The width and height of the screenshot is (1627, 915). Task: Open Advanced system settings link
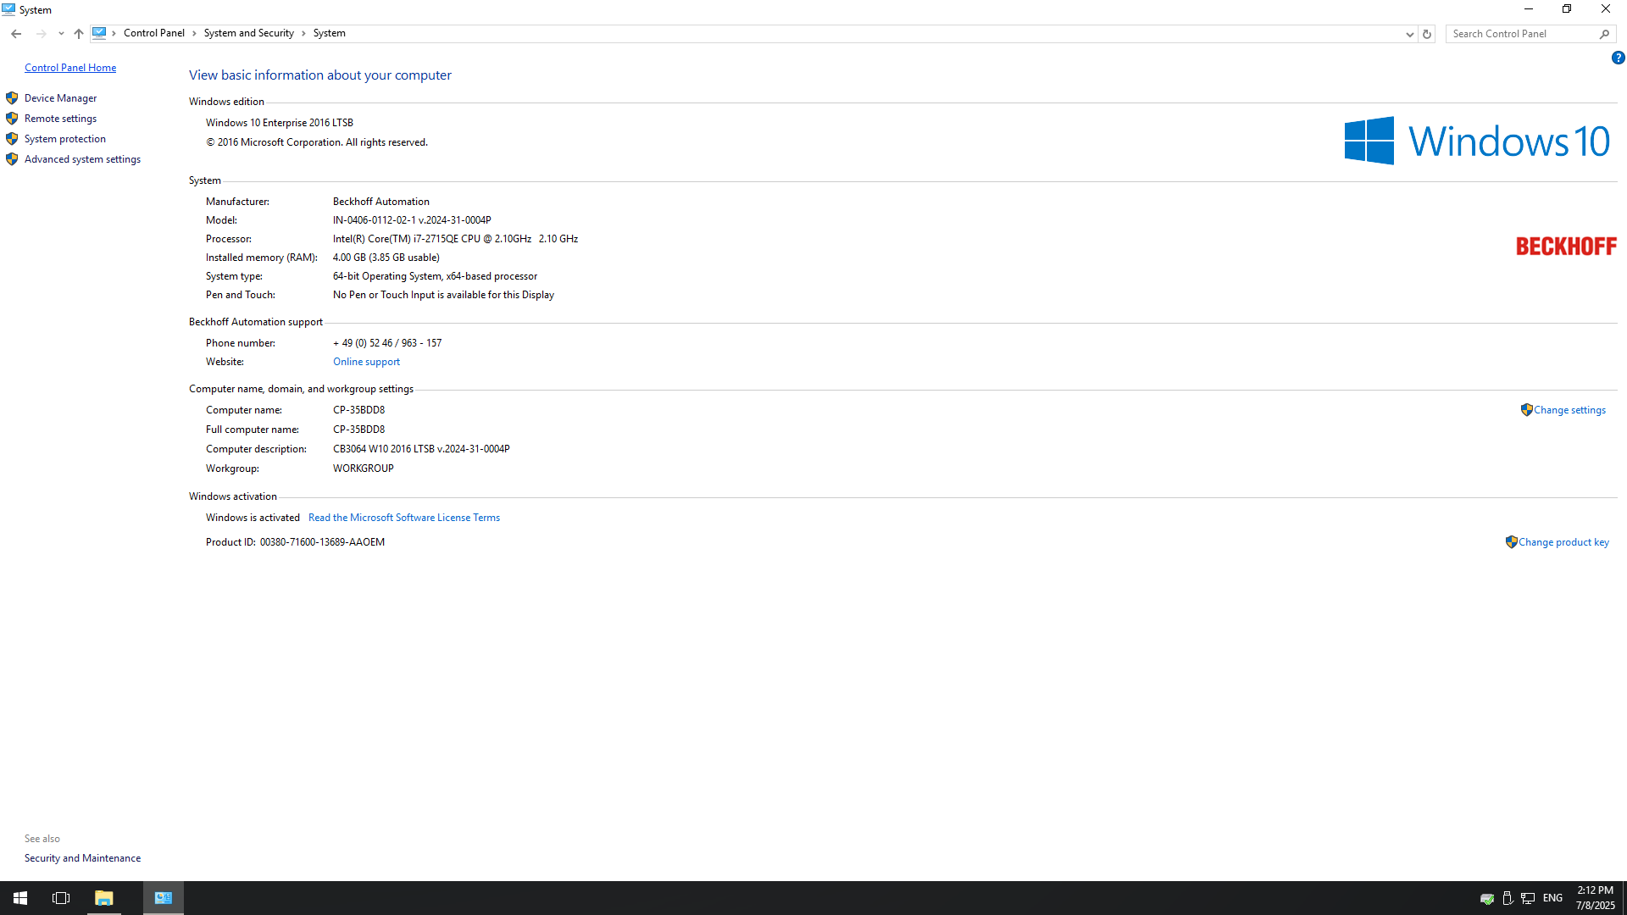(82, 159)
